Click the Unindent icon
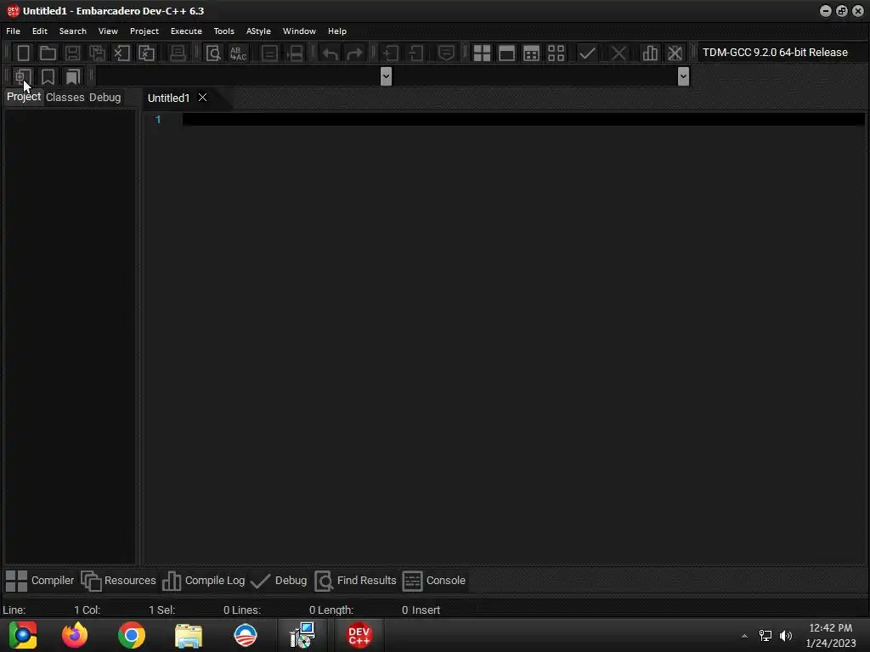The height and width of the screenshot is (652, 870). point(415,53)
